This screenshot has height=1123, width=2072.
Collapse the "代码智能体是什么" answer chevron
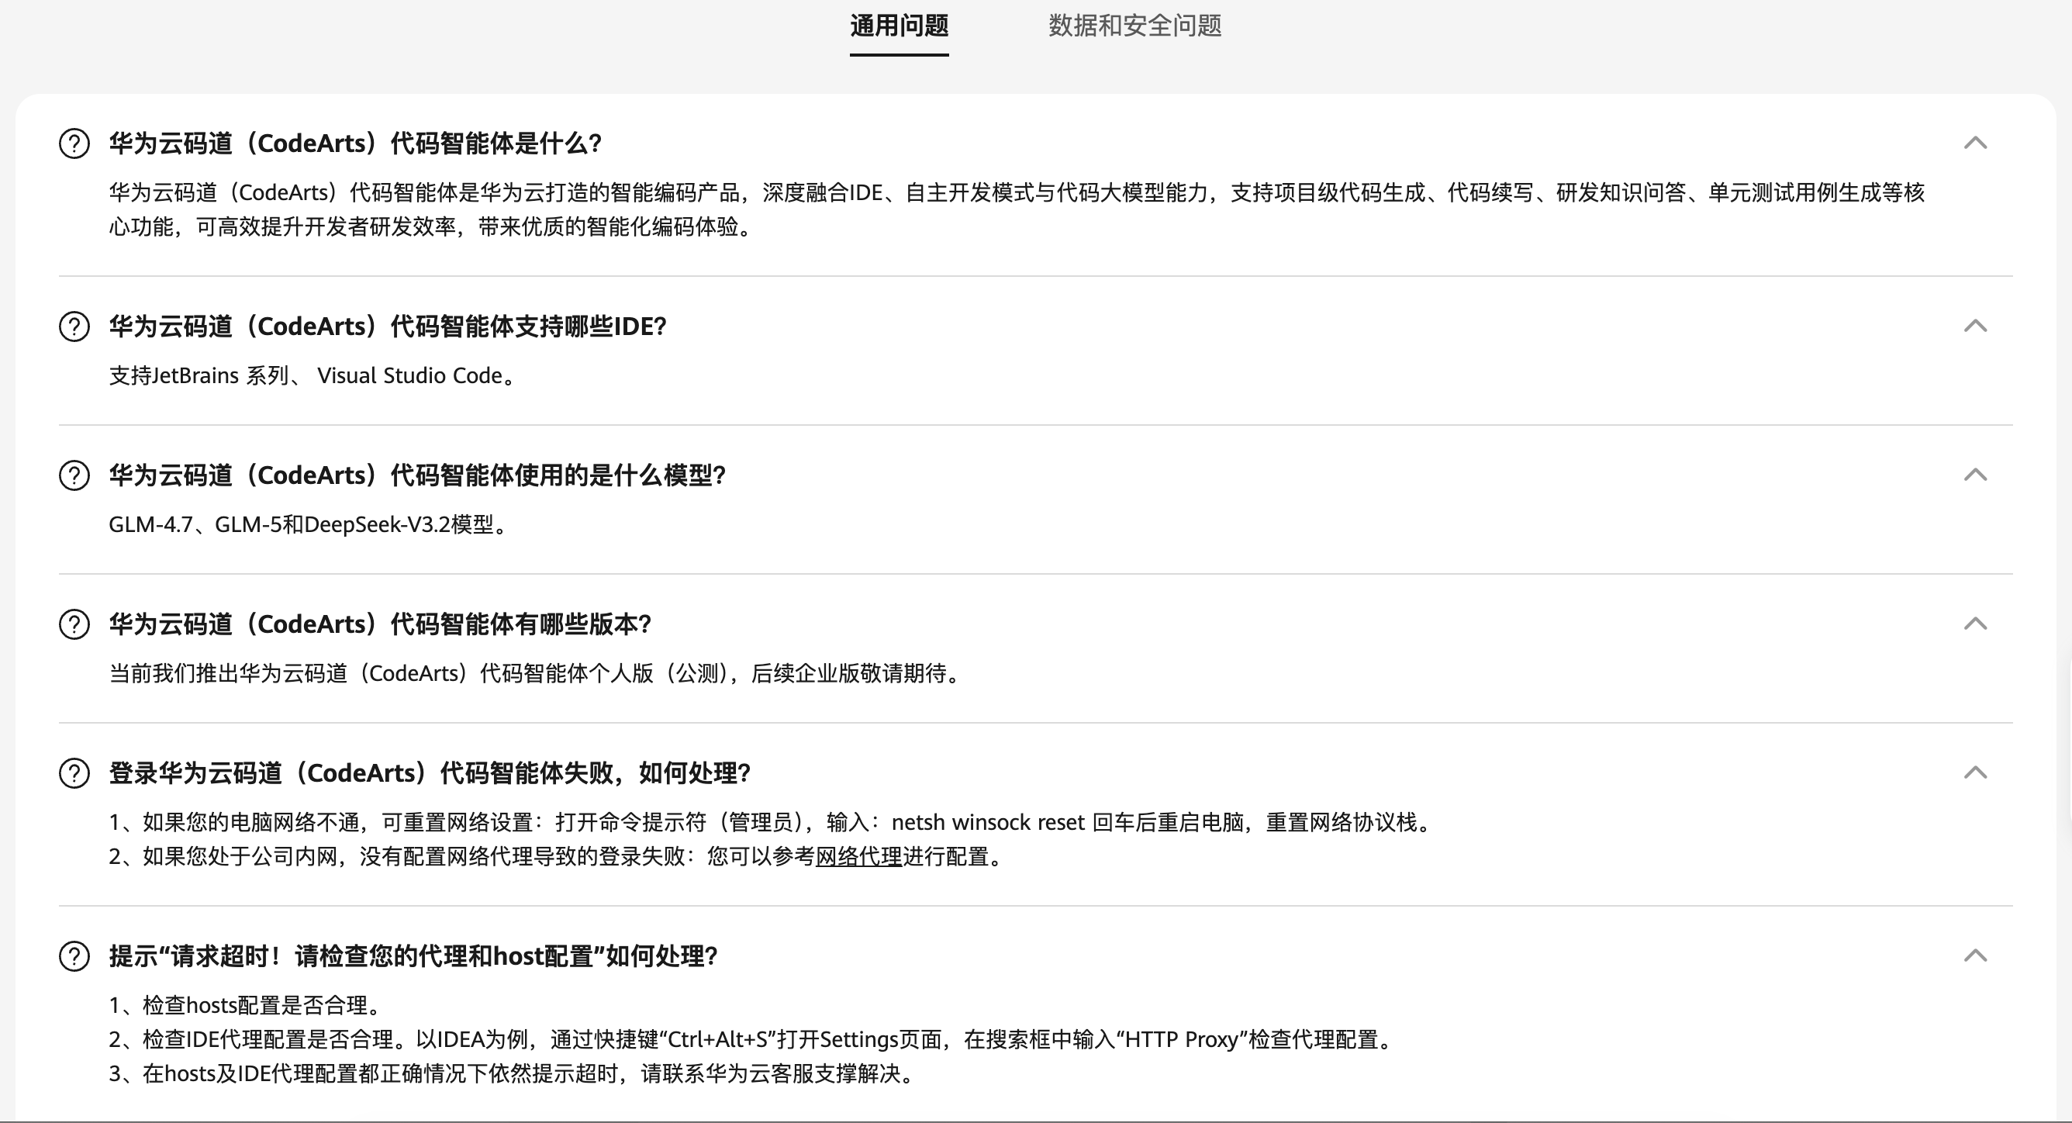(x=1976, y=143)
